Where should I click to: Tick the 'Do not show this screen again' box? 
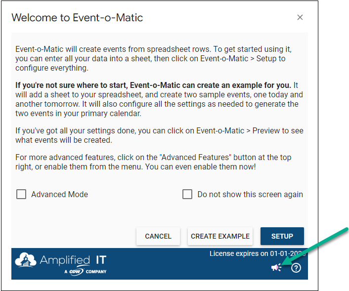click(187, 194)
